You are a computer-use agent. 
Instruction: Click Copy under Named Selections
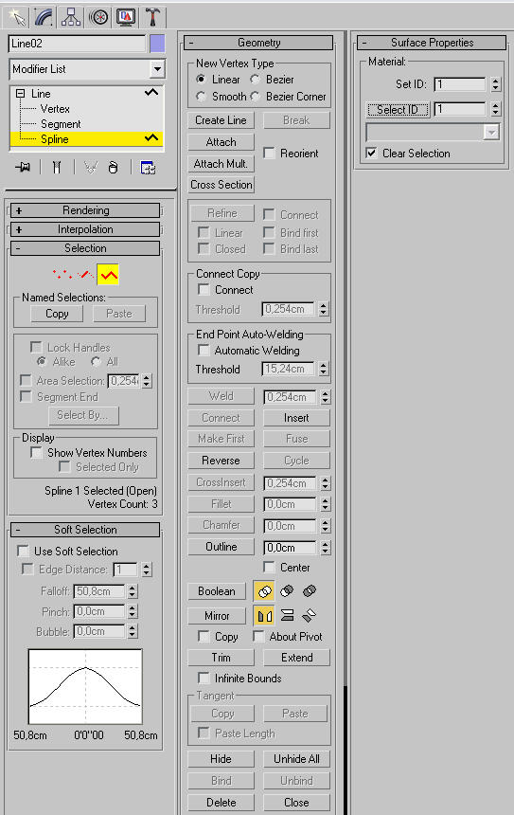pyautogui.click(x=57, y=314)
